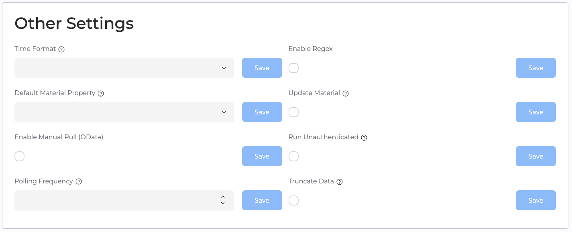Image resolution: width=572 pixels, height=232 pixels.
Task: Expand the Default Material Property dropdown
Action: [124, 112]
